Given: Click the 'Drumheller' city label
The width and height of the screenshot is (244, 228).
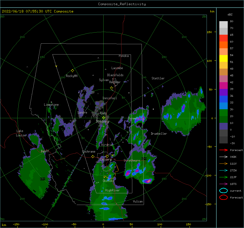Looking at the screenshot, I should coord(159,134).
